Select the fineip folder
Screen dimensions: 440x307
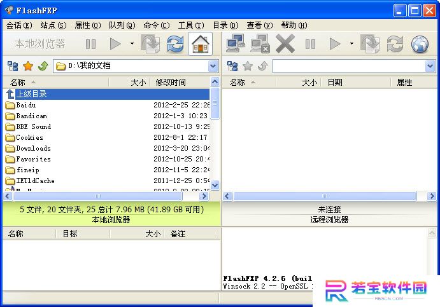coord(106,170)
